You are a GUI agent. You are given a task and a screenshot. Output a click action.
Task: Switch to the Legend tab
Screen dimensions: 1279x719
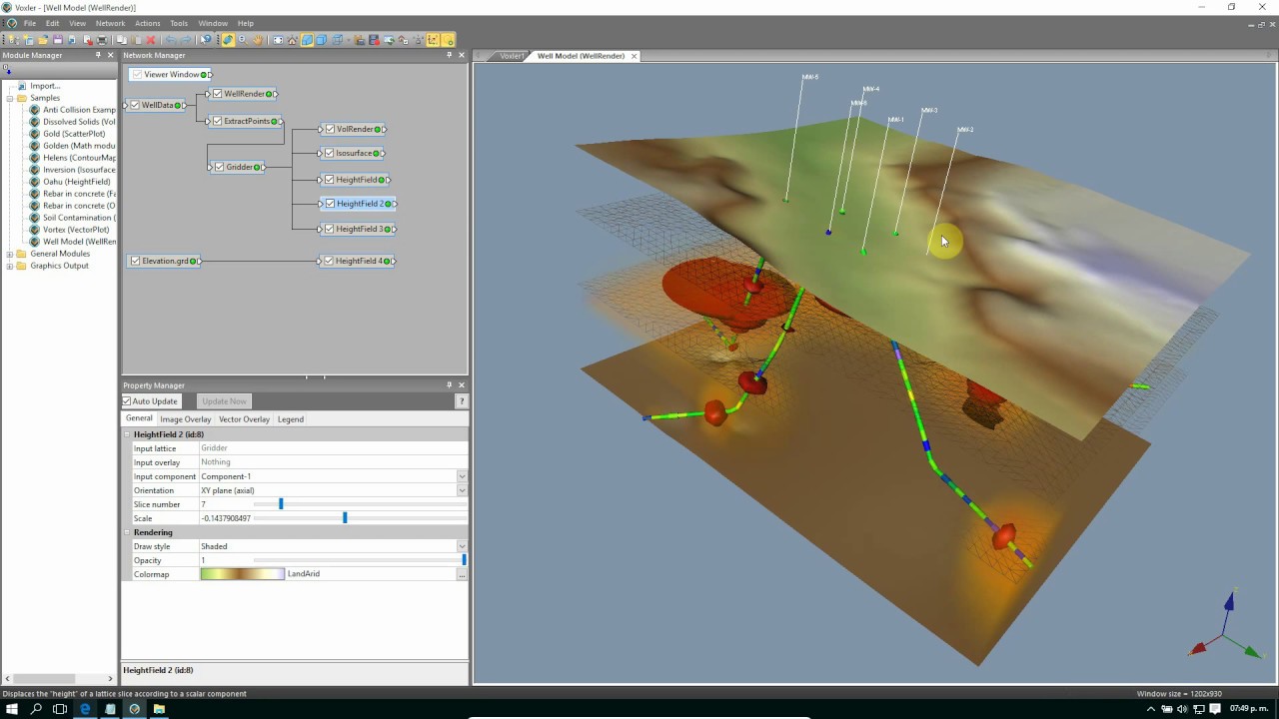pyautogui.click(x=291, y=419)
